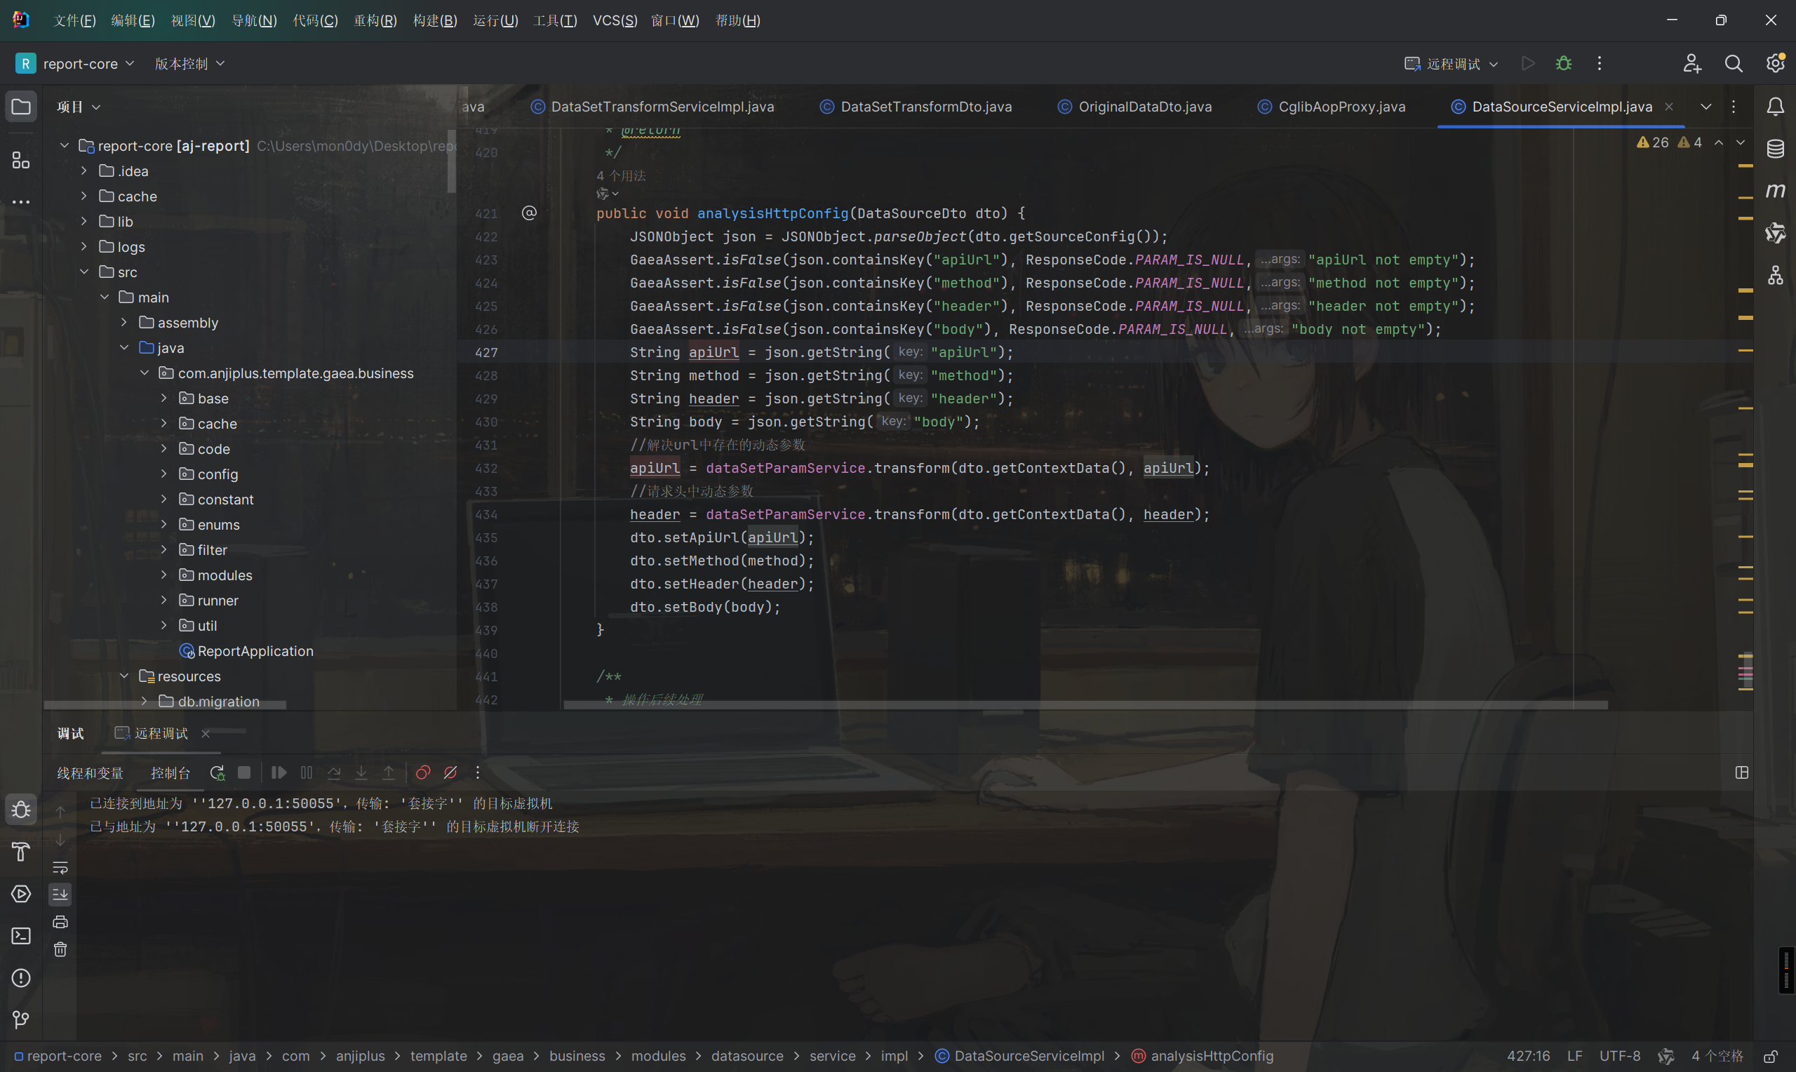Open the Structure tool window icon
The height and width of the screenshot is (1072, 1796).
click(x=21, y=160)
